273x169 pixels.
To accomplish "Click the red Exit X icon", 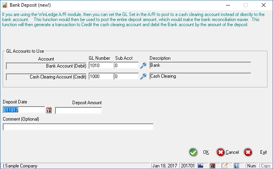I will pyautogui.click(x=248, y=152).
